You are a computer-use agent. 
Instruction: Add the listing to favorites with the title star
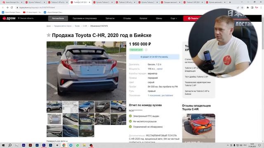point(49,35)
